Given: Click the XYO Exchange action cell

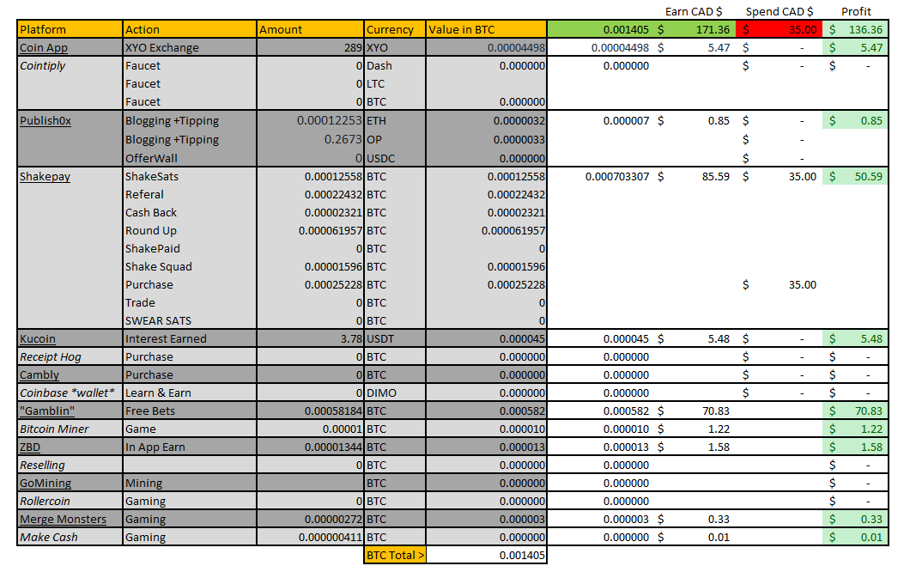Looking at the screenshot, I should (x=190, y=47).
